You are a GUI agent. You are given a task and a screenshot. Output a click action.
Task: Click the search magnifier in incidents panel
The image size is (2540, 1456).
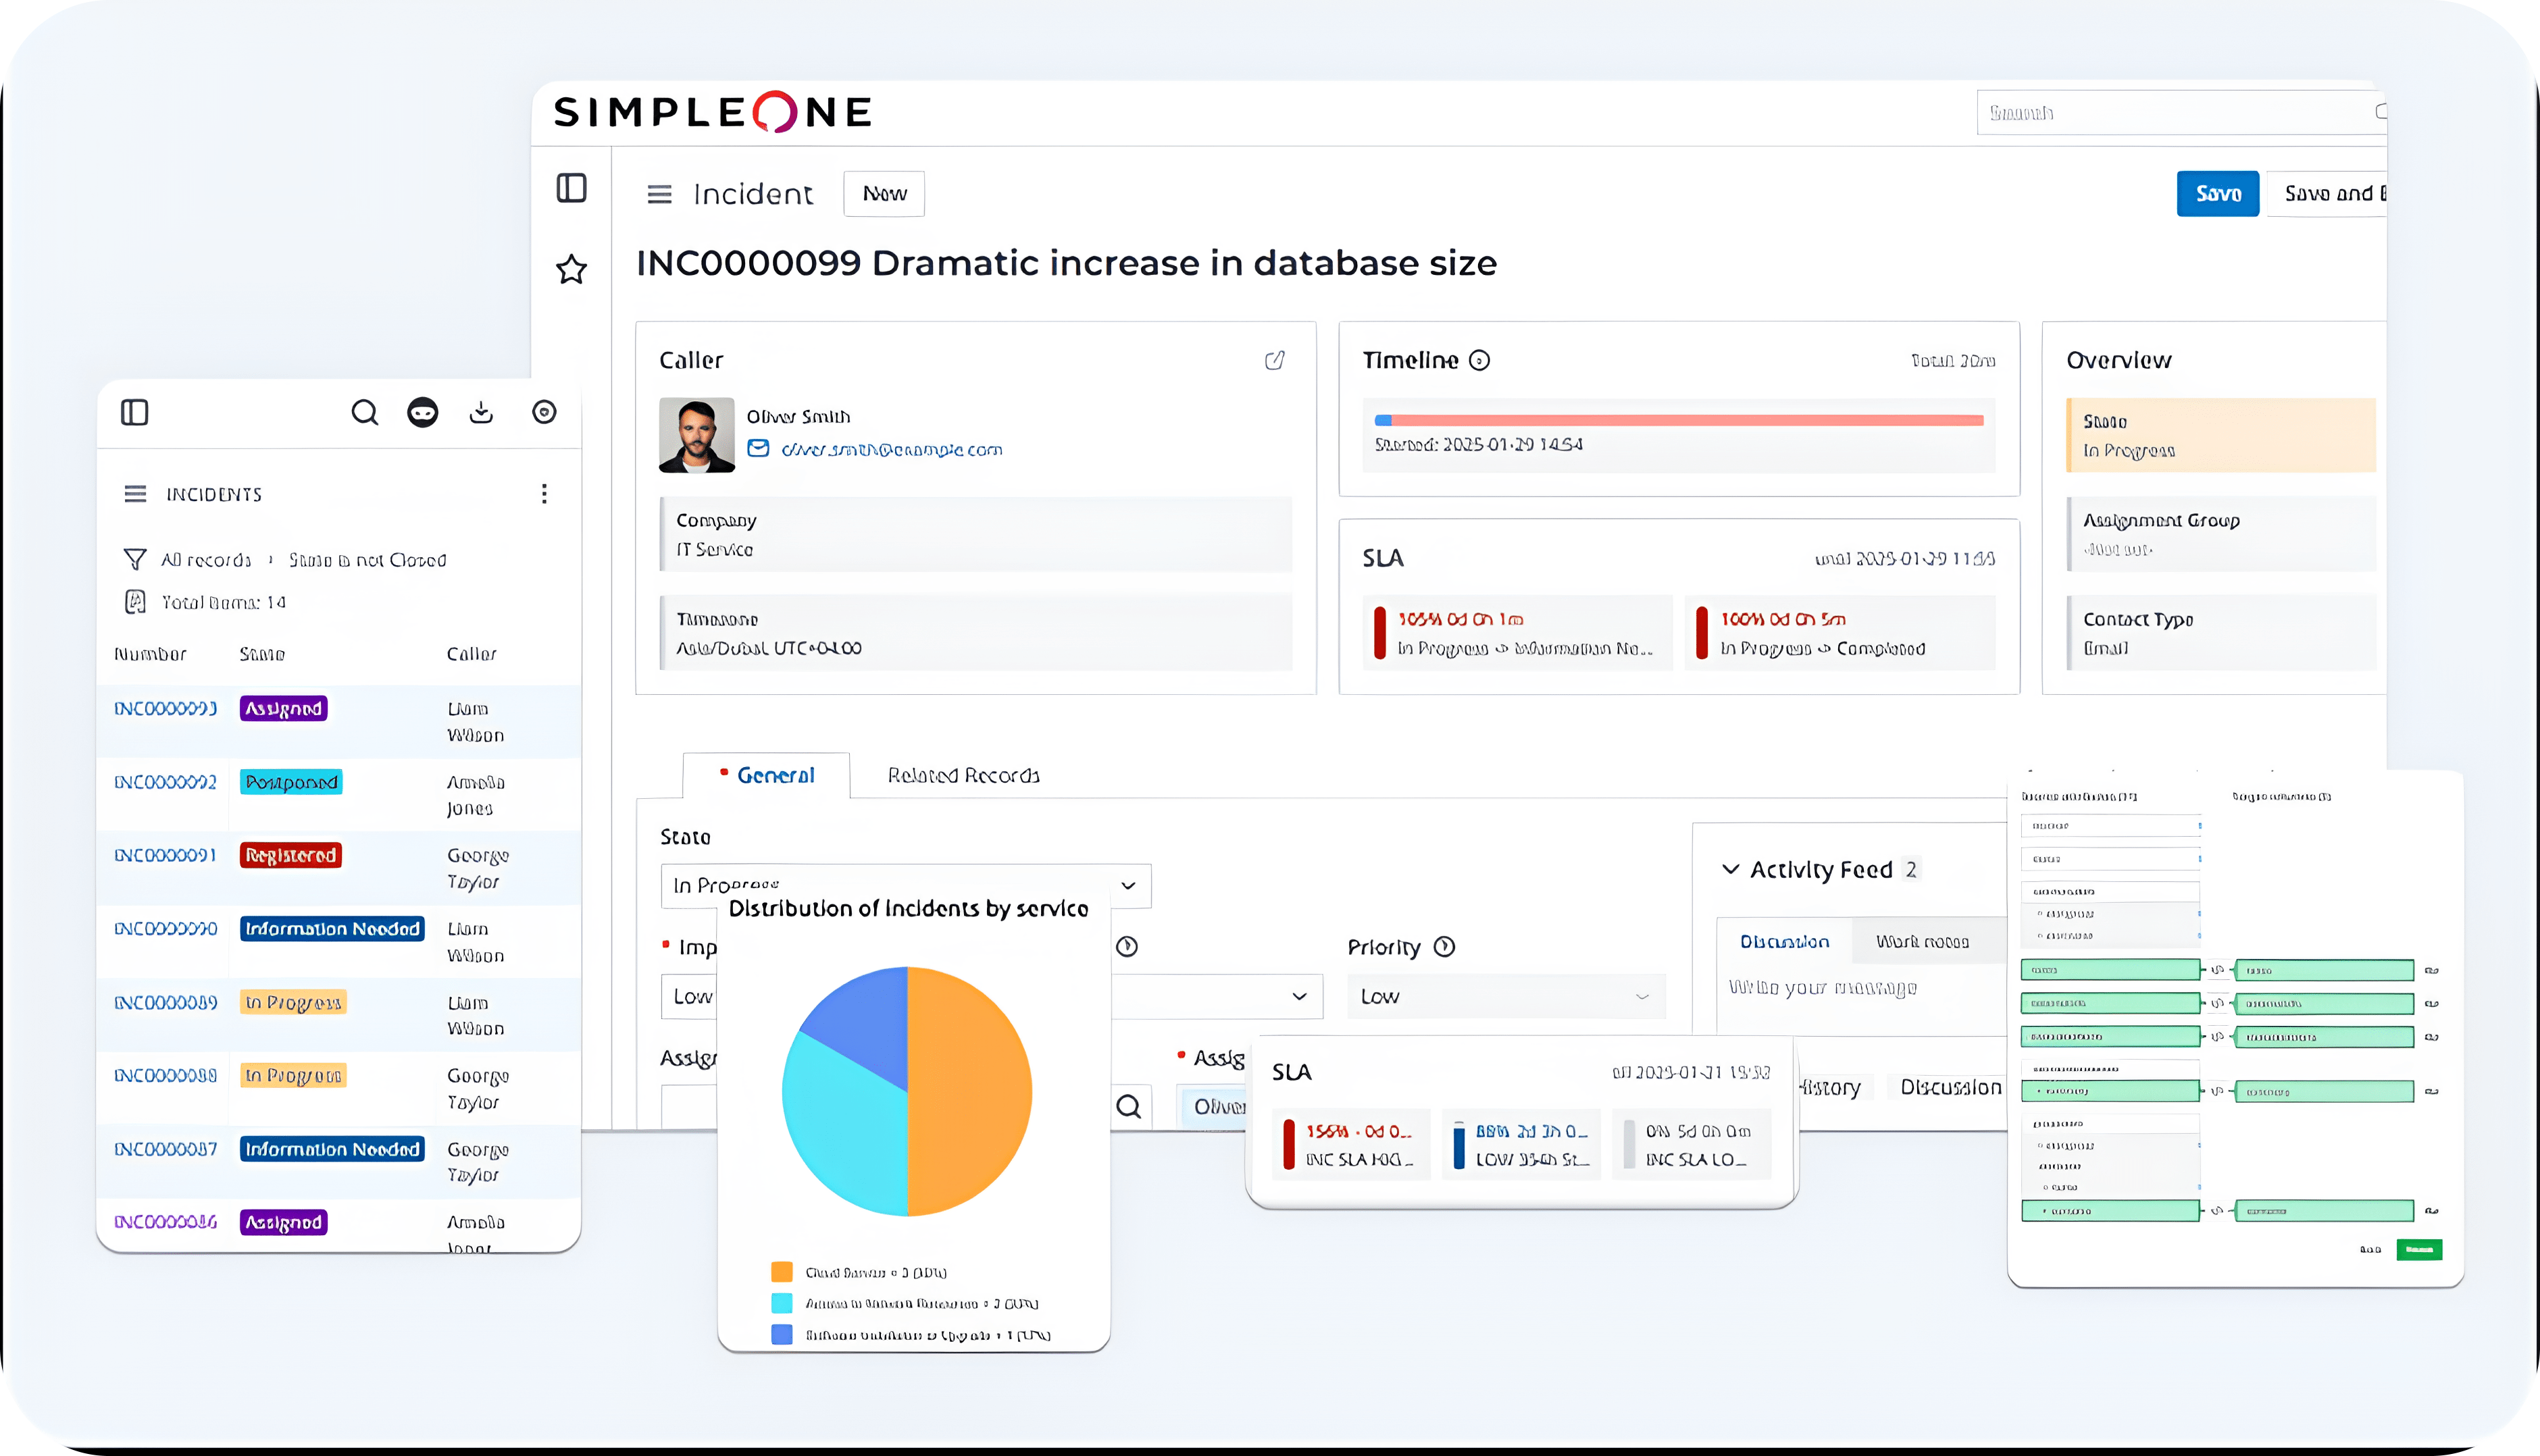coord(364,413)
